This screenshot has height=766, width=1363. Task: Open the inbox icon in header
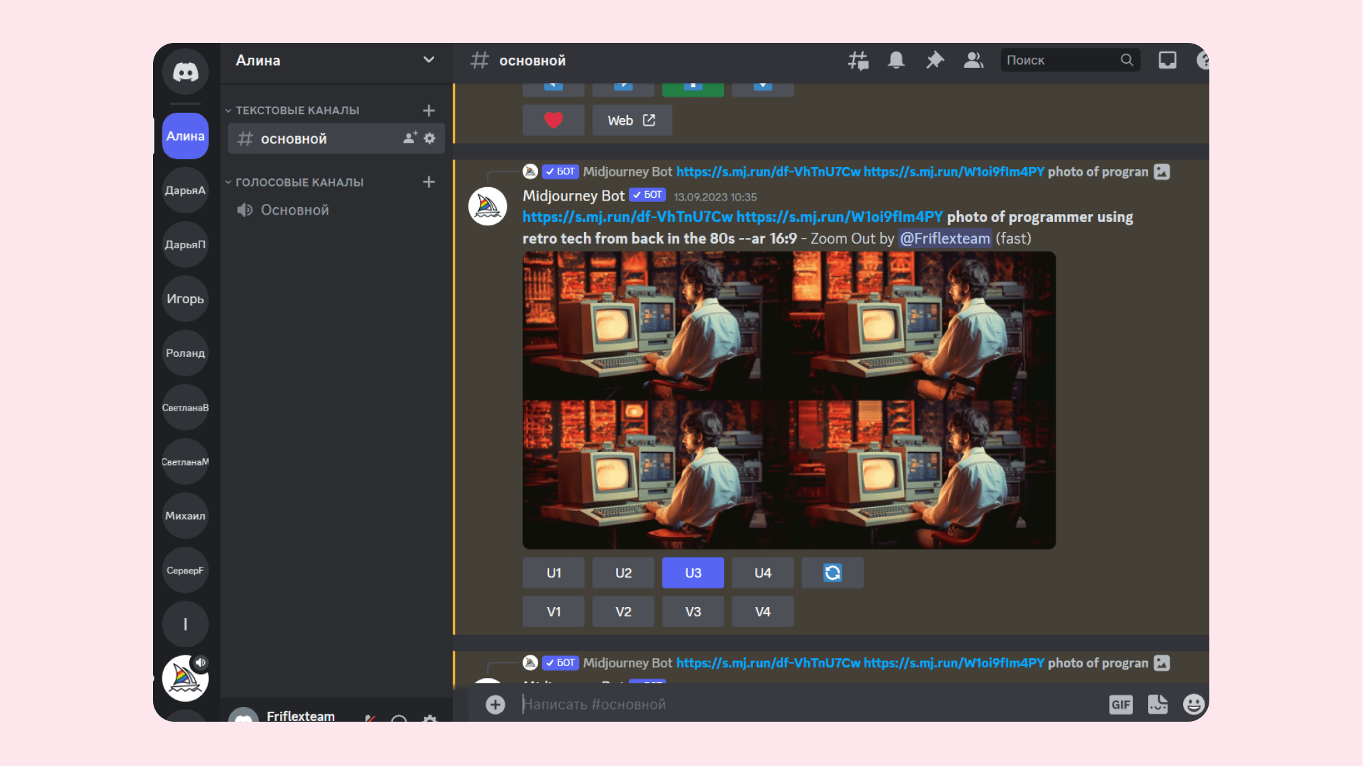click(1167, 60)
